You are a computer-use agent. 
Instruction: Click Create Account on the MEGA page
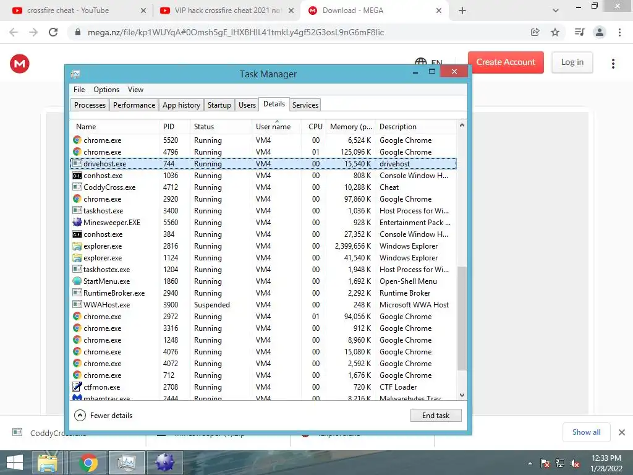coord(506,62)
